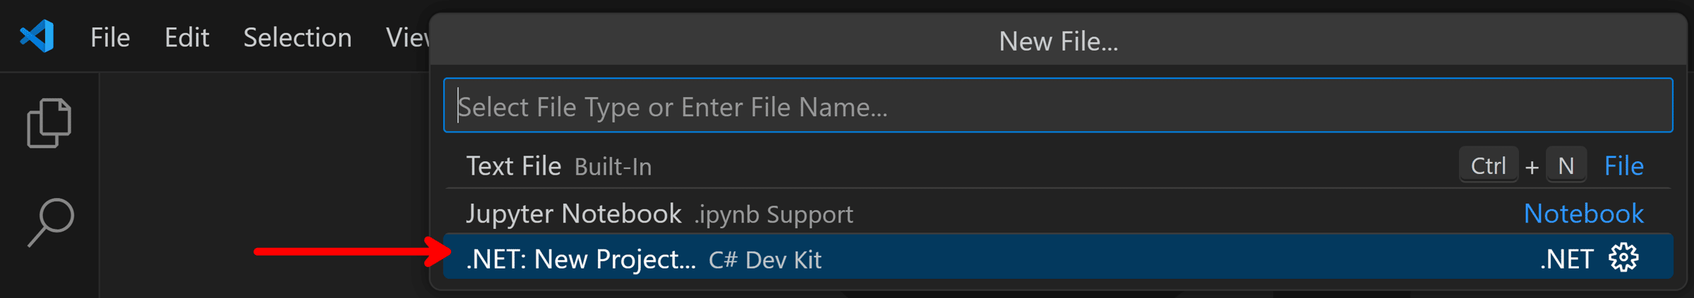Open the Selection menu

pos(297,37)
